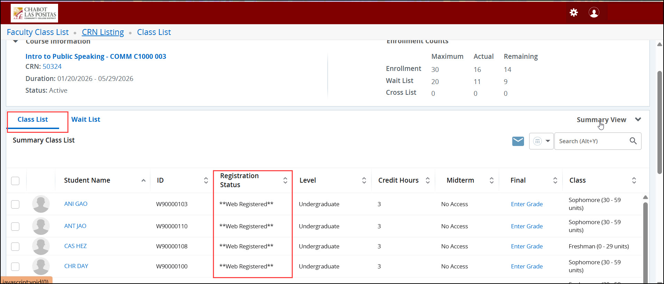The image size is (664, 284).
Task: Expand the Summary View dropdown
Action: [x=638, y=120]
